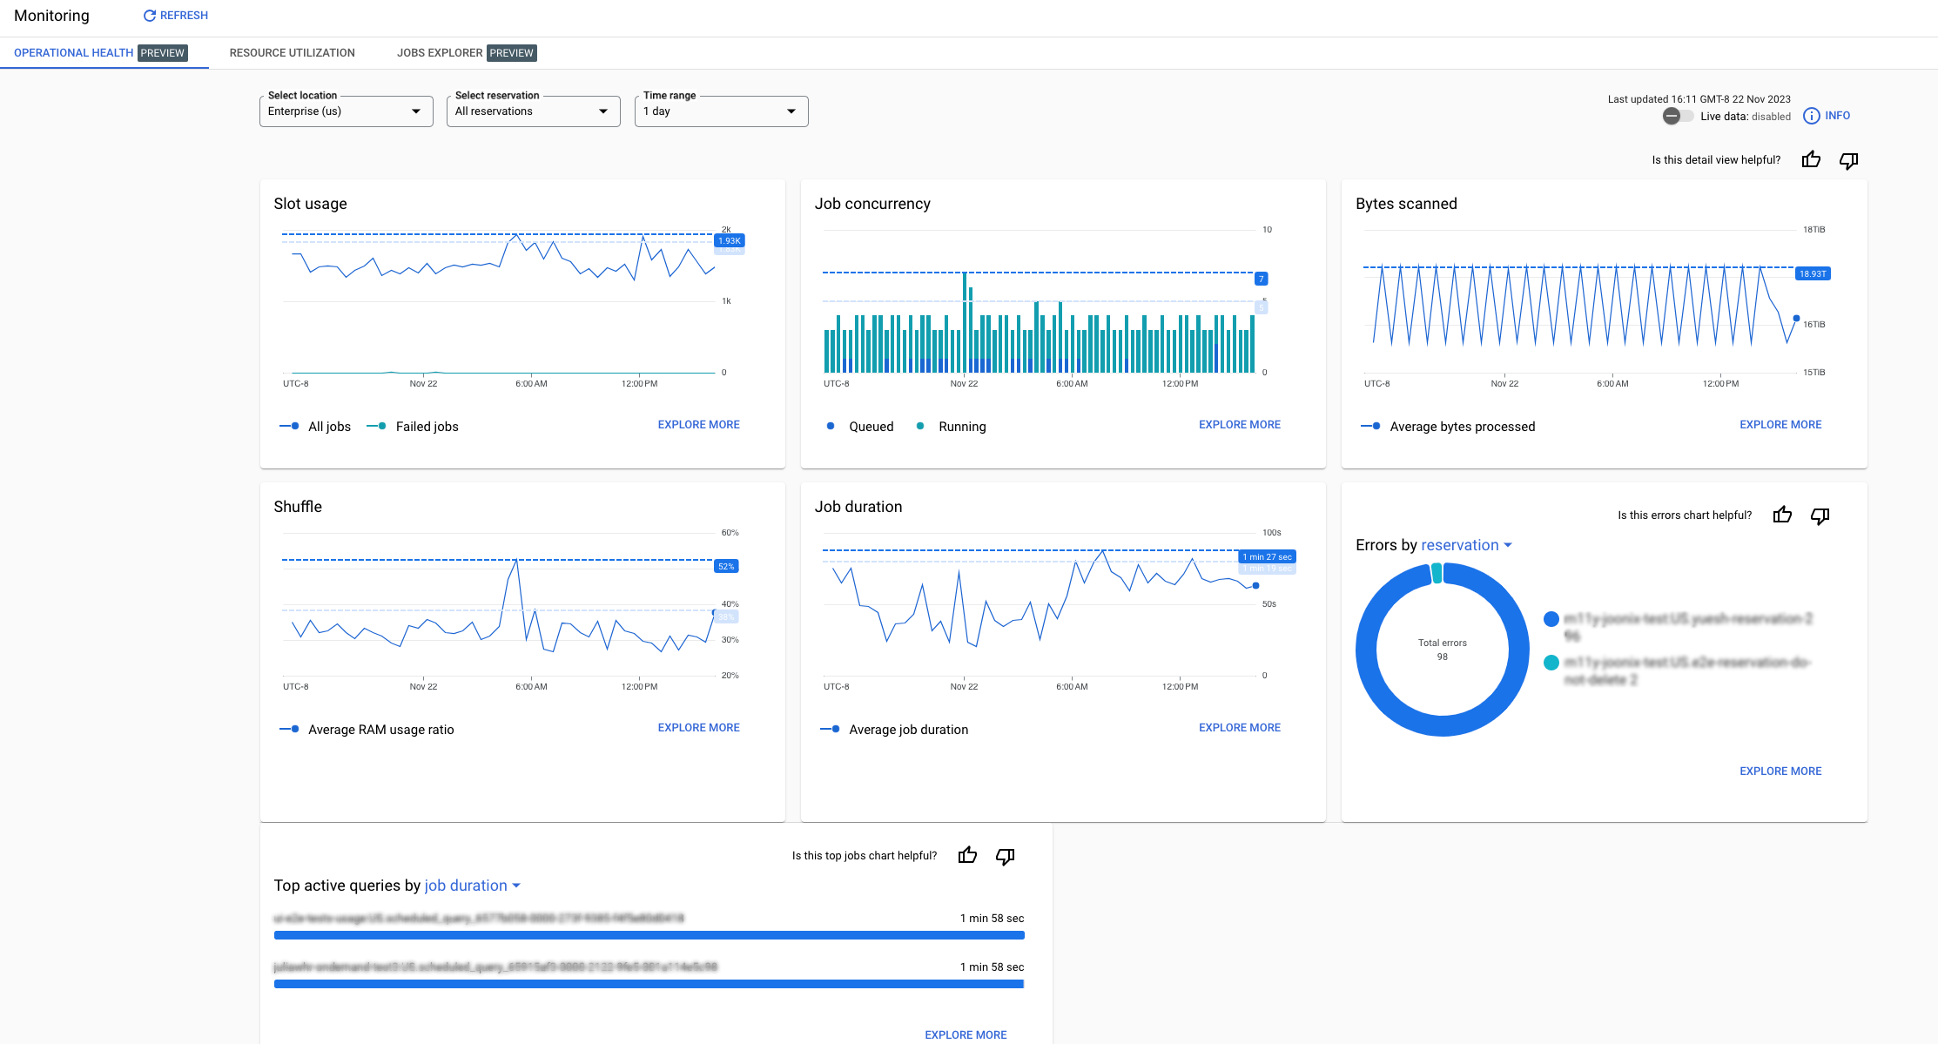Click the thumbs down icon for top jobs chart
Viewport: 1938px width, 1044px height.
[1006, 855]
